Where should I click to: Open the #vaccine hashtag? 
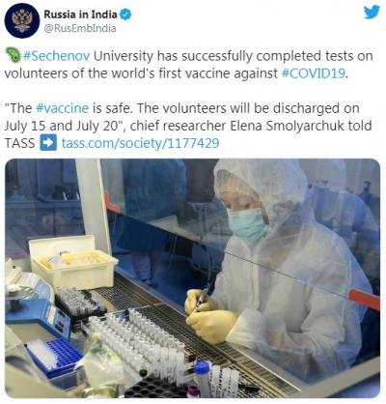(62, 108)
